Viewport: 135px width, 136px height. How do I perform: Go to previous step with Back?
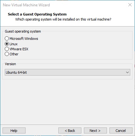coord(70,131)
